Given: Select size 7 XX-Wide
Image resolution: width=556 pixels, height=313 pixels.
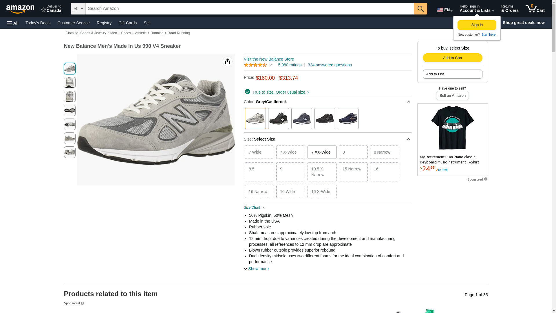Looking at the screenshot, I should [x=322, y=152].
